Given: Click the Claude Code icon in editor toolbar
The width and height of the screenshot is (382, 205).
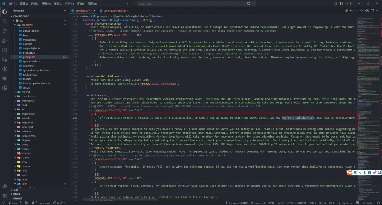Looking at the screenshot, I should click(346, 11).
